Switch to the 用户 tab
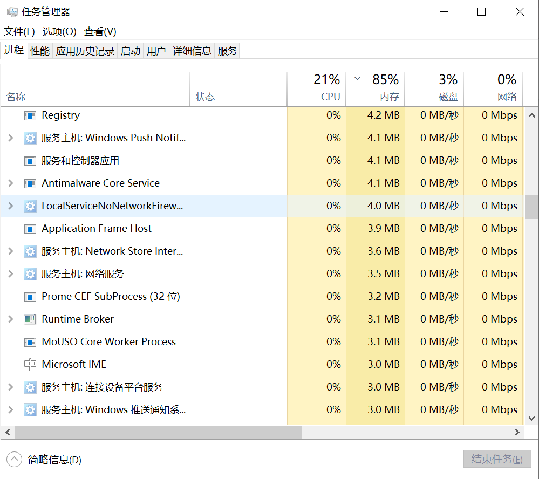This screenshot has height=479, width=539. point(156,51)
